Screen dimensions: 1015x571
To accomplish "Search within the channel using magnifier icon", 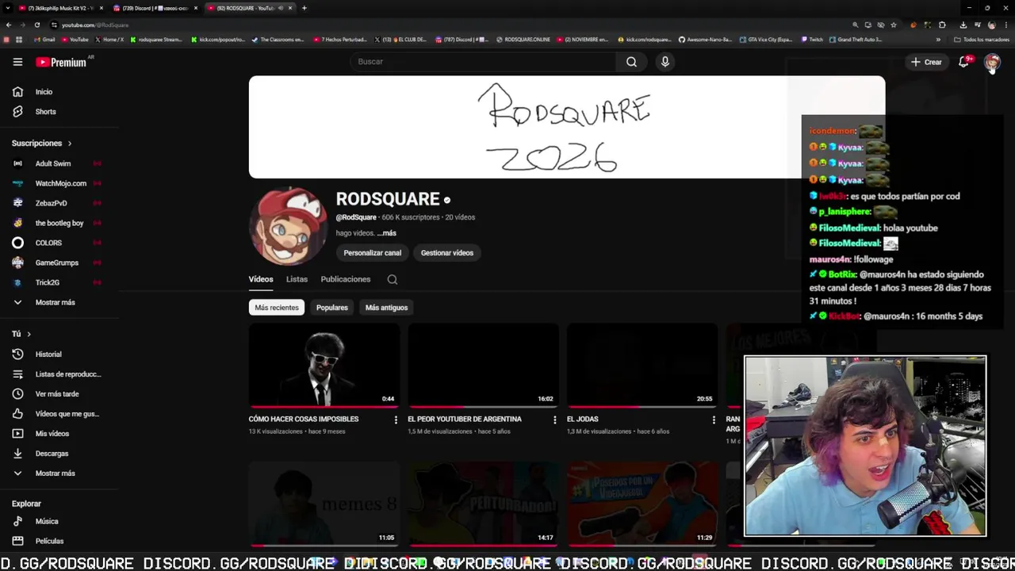I will 393,279.
